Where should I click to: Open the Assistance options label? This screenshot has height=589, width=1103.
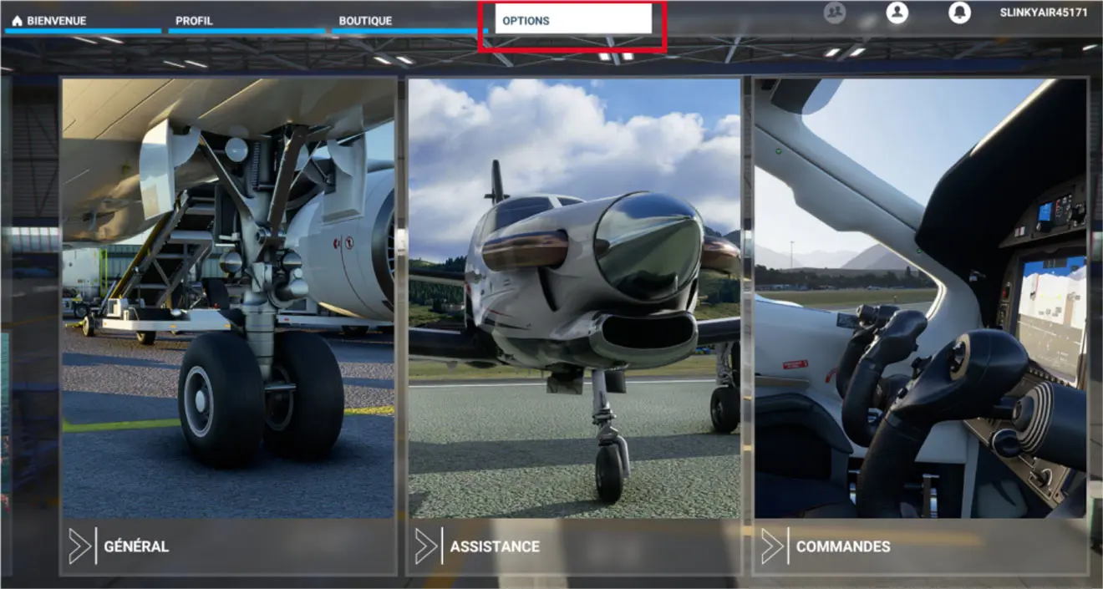(495, 546)
